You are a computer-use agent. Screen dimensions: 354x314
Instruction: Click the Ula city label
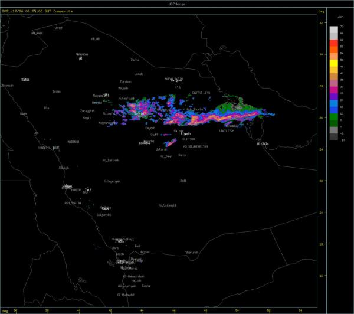tap(47, 108)
